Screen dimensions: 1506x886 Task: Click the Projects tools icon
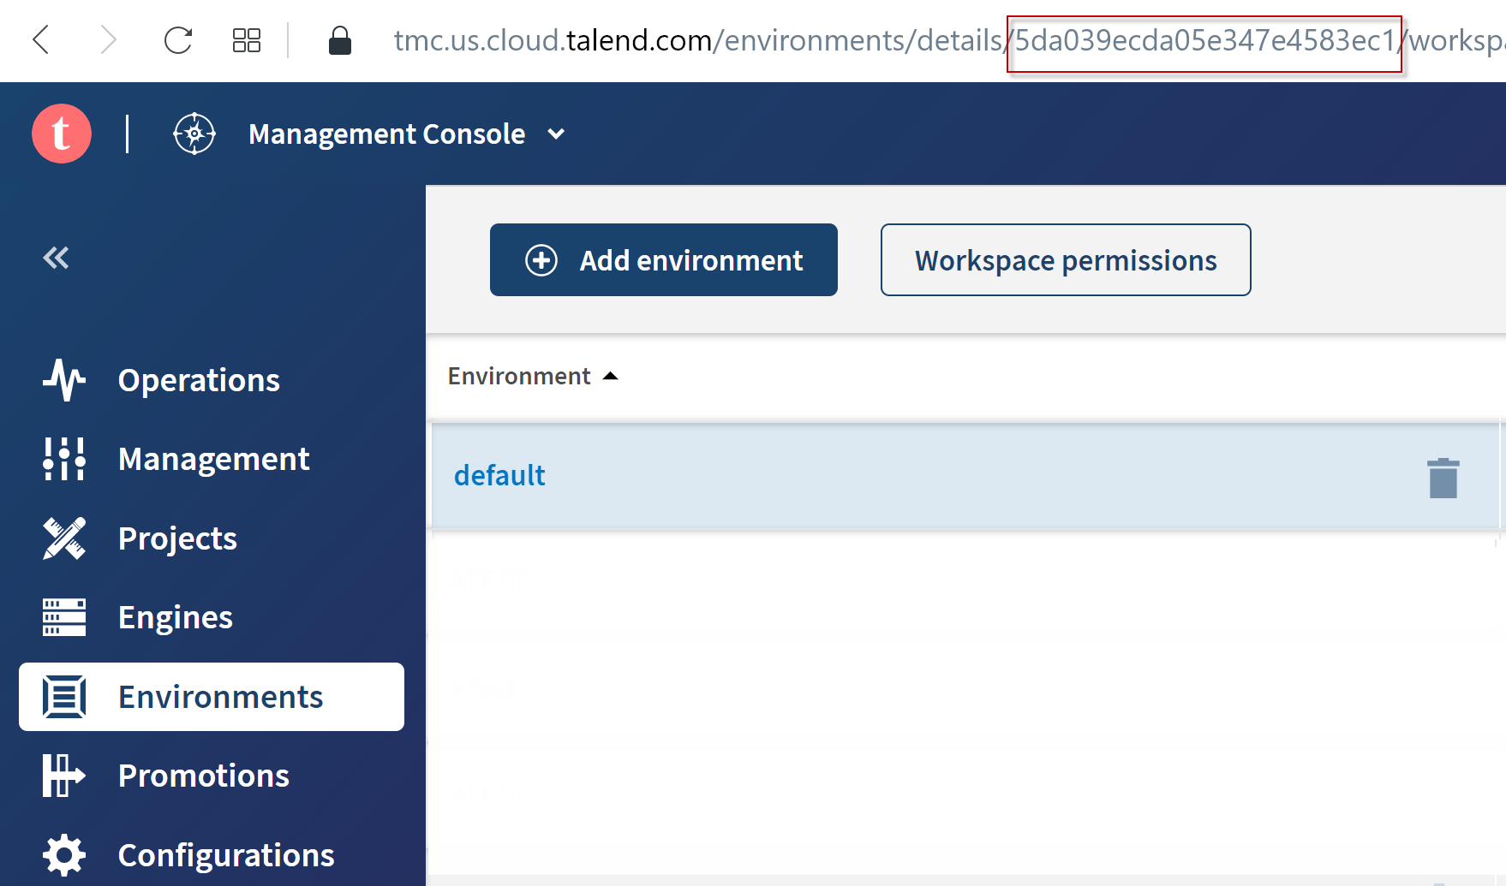63,538
